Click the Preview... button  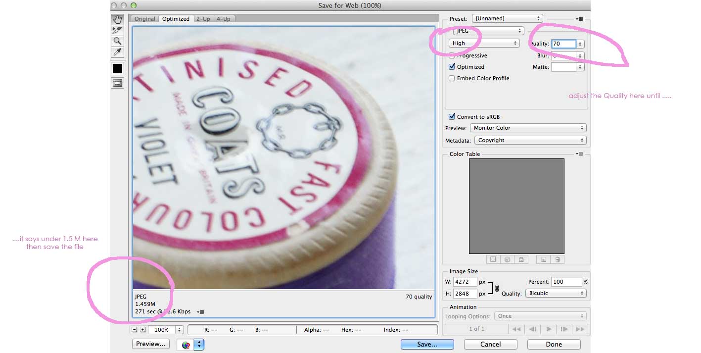[x=151, y=344]
